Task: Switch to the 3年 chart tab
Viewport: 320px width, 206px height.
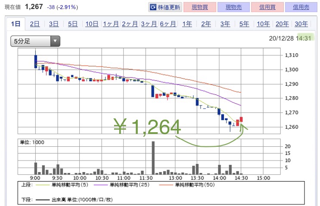Action: click(x=225, y=24)
